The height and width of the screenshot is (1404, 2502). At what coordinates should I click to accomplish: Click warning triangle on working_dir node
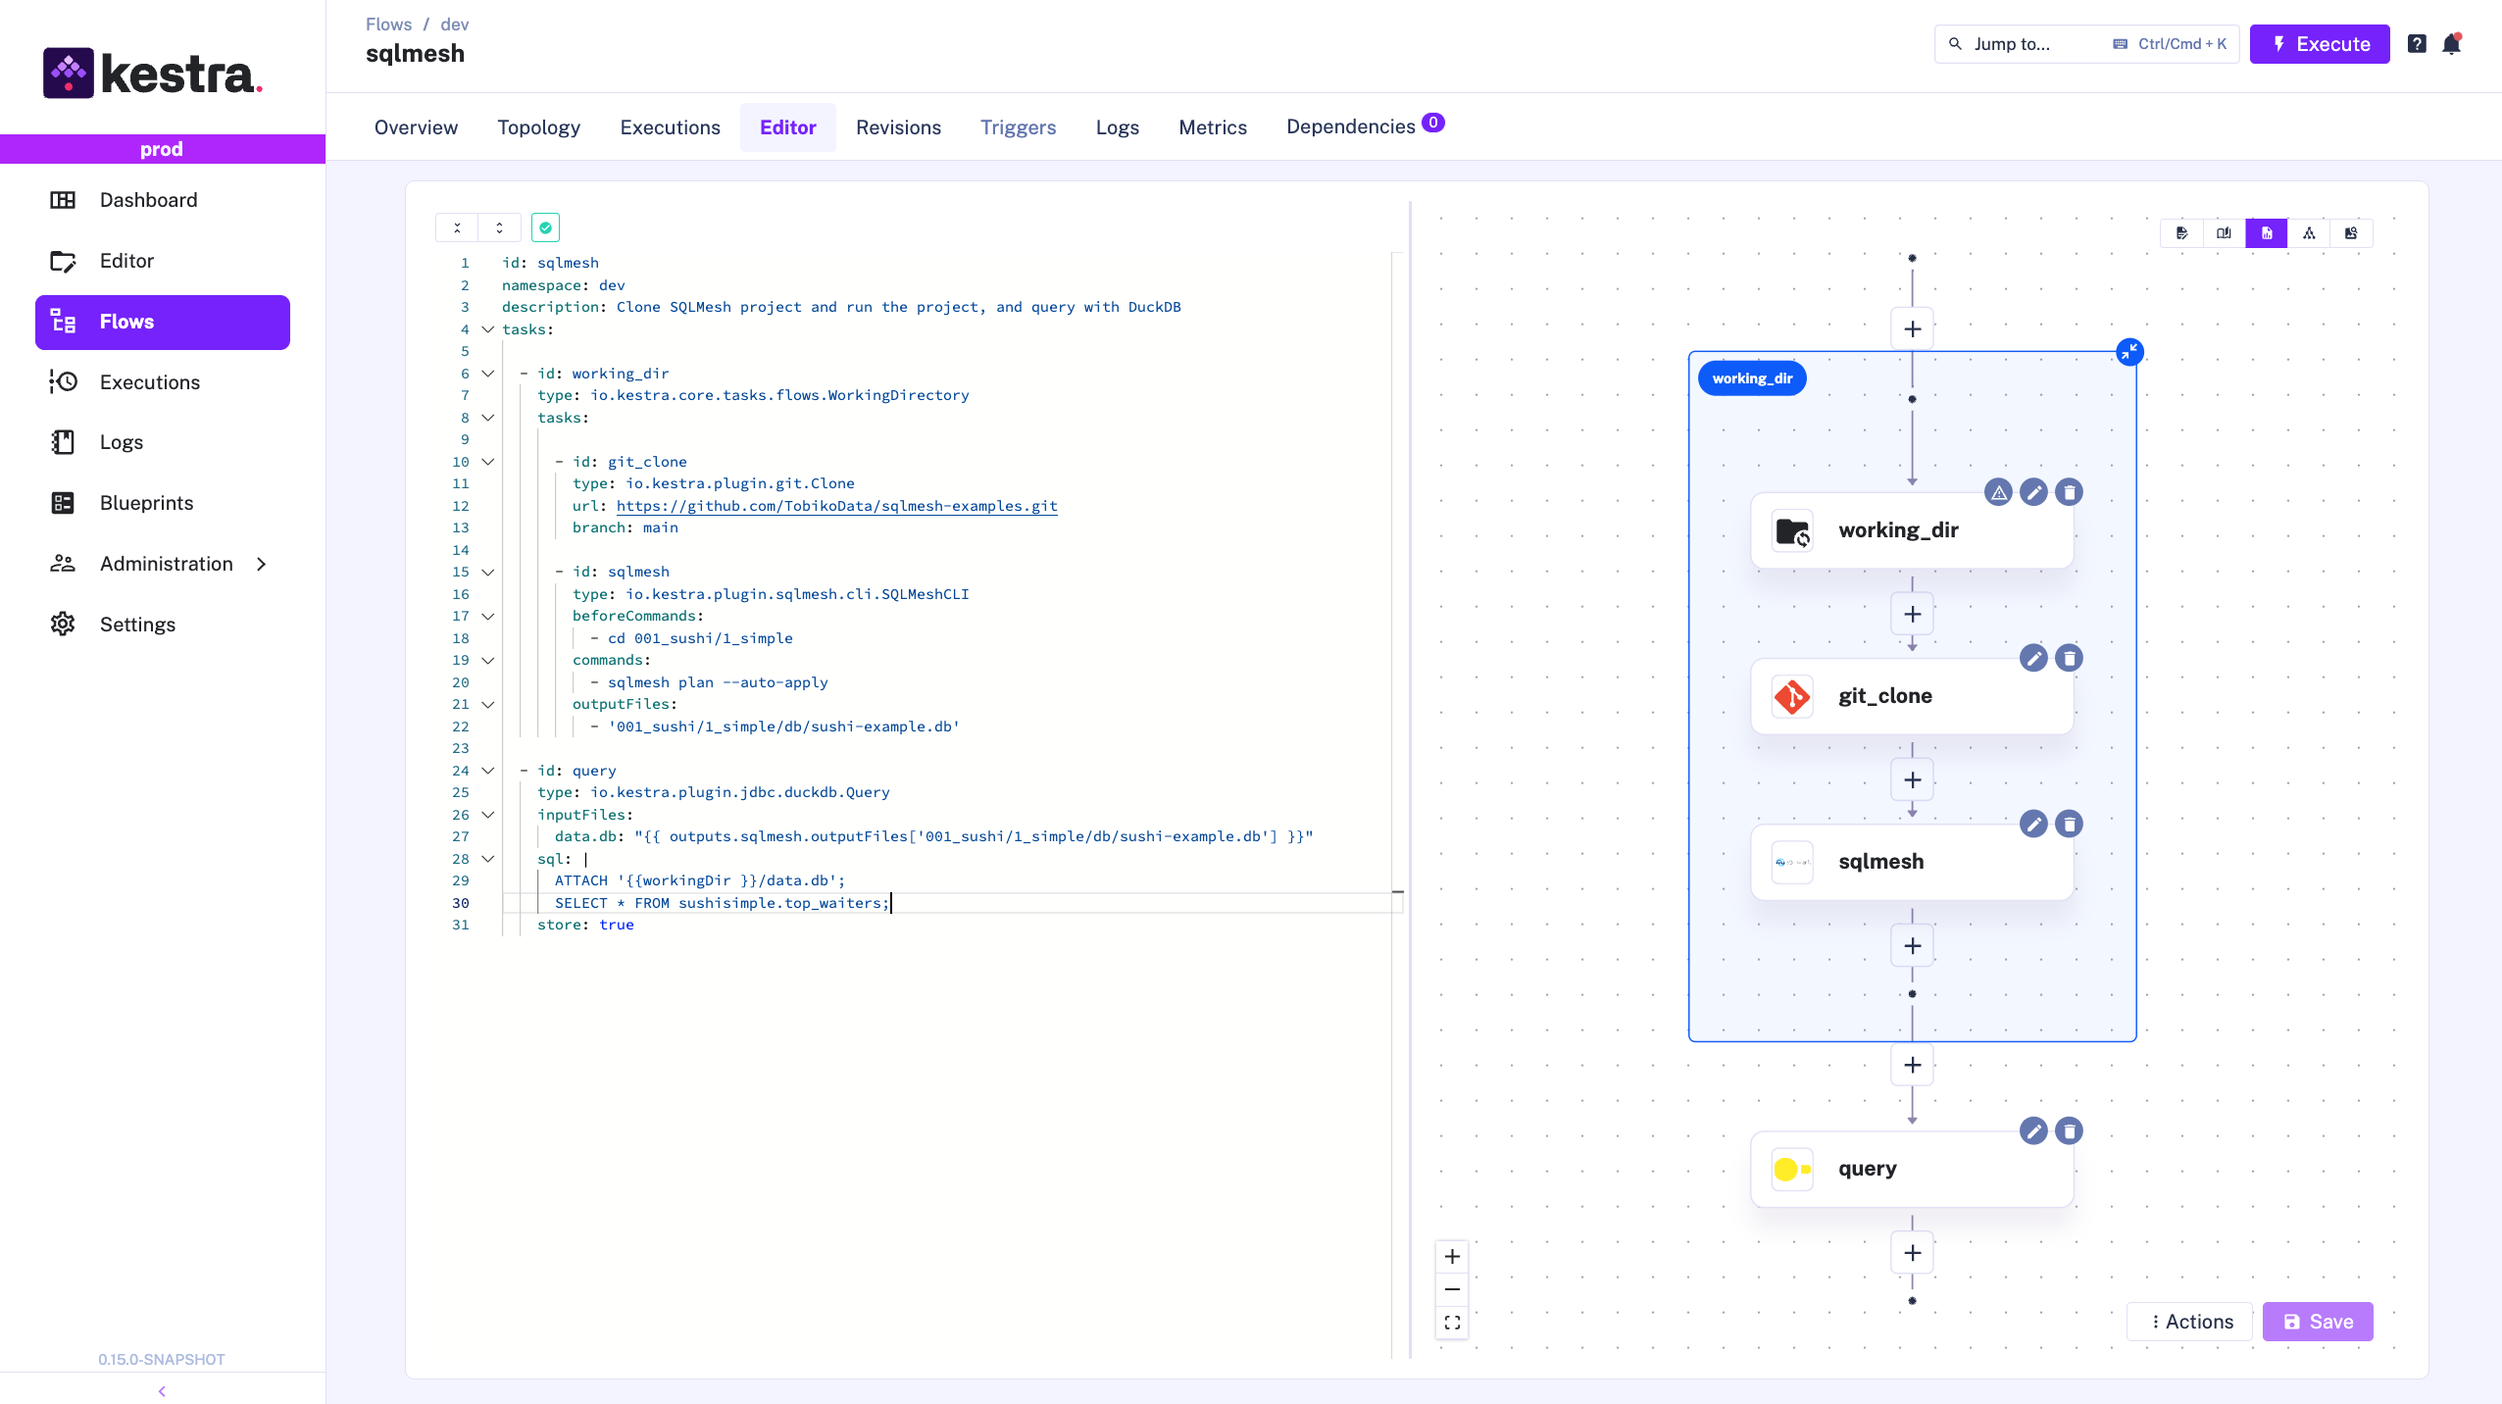click(1998, 492)
